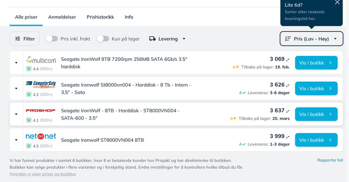
Task: Open the 'Levering' dropdown
Action: [x=168, y=39]
